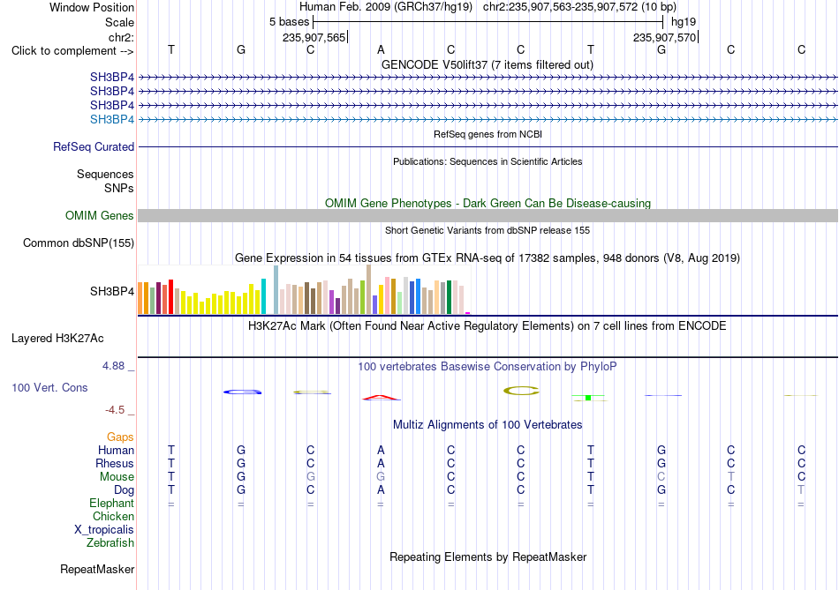Click the 'chr2:' base position label

121,37
